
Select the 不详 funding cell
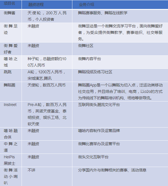[47, 176]
